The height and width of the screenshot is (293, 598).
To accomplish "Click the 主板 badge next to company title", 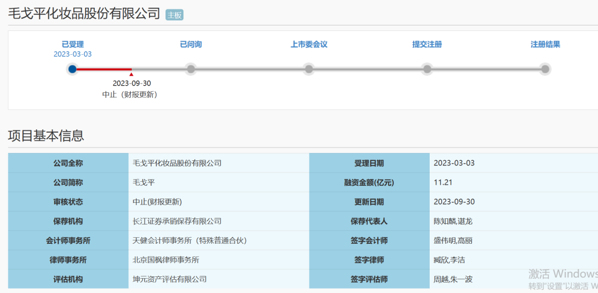I will click(174, 15).
